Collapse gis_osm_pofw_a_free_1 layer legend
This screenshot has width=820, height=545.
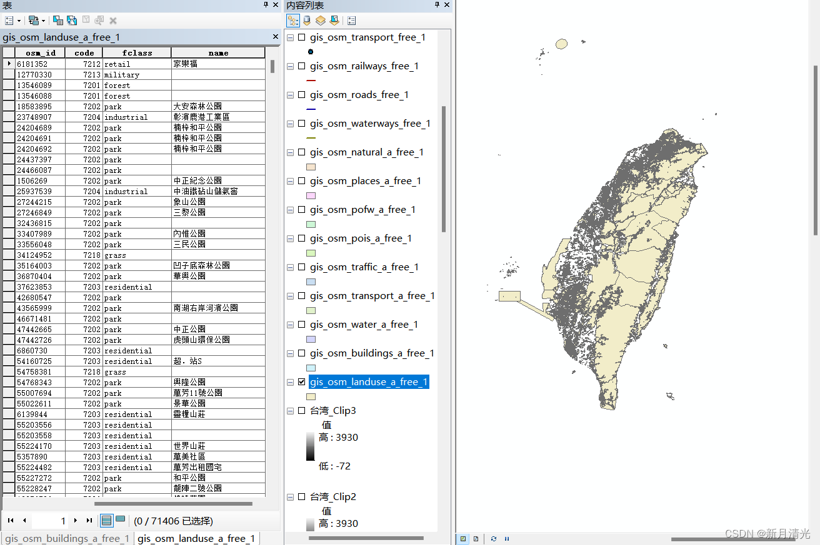coord(290,210)
